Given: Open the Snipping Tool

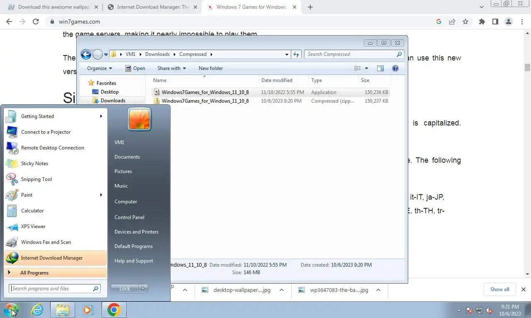Looking at the screenshot, I should tap(55, 179).
